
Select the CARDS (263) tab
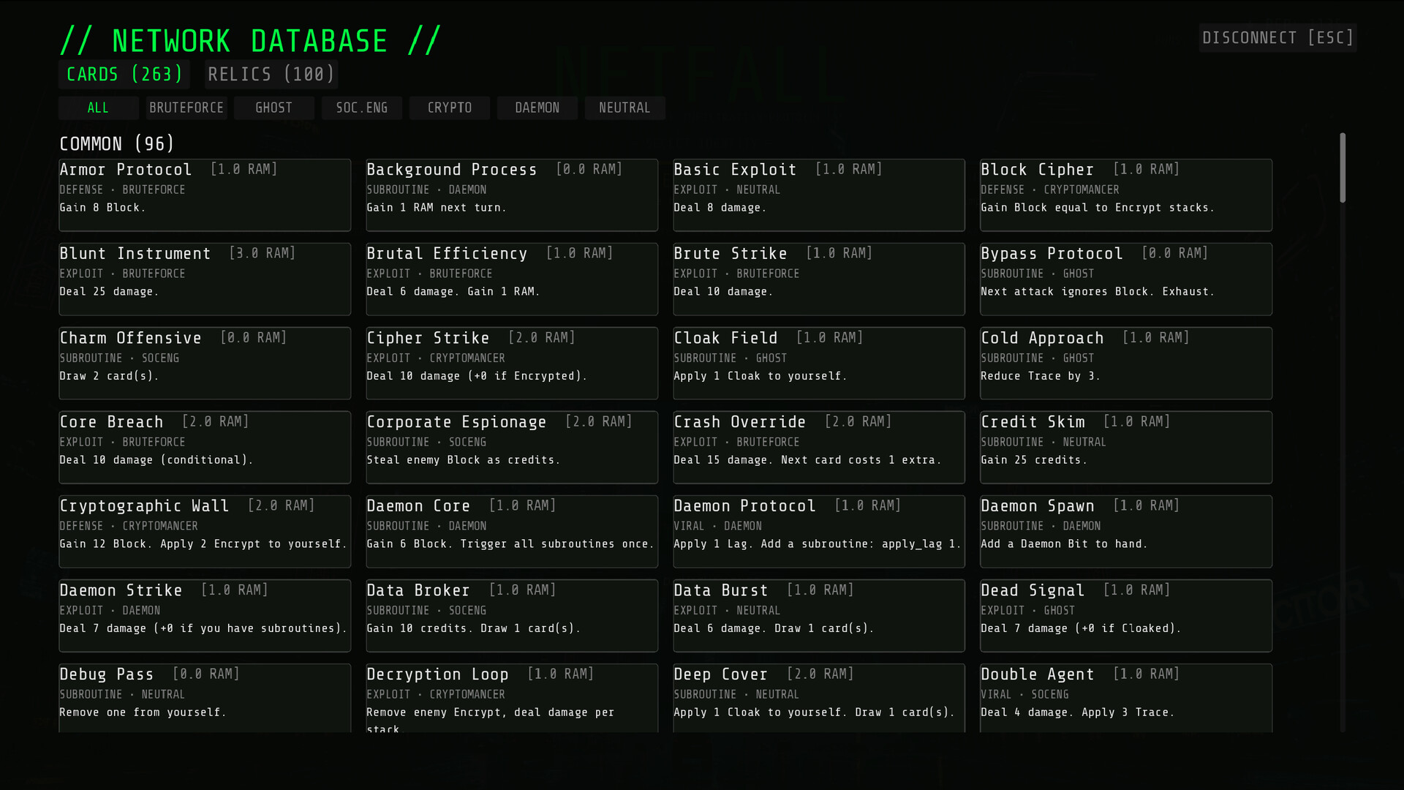[124, 75]
